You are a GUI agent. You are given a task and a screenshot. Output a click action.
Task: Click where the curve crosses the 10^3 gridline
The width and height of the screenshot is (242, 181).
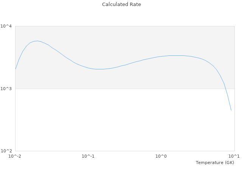click(225, 89)
